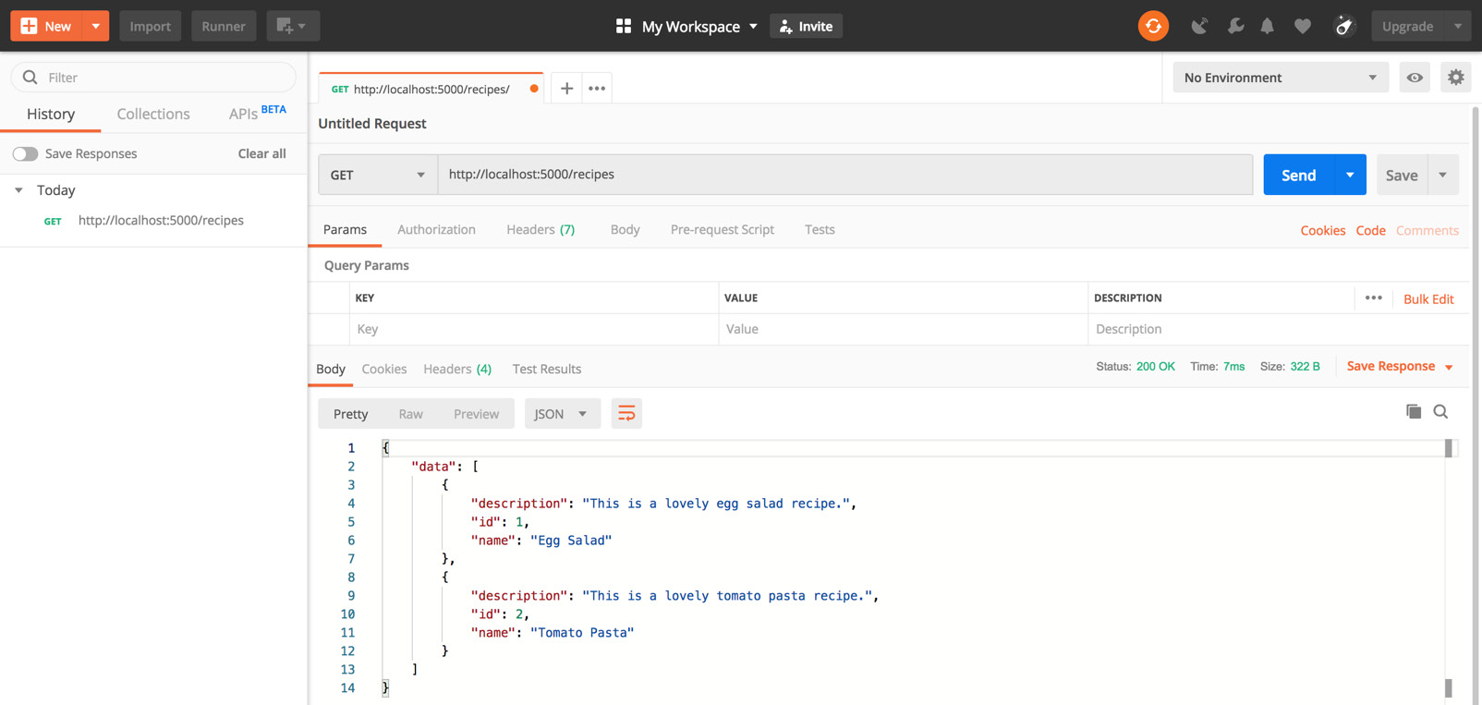1482x705 pixels.
Task: Click the query param Key field
Action: [x=534, y=329]
